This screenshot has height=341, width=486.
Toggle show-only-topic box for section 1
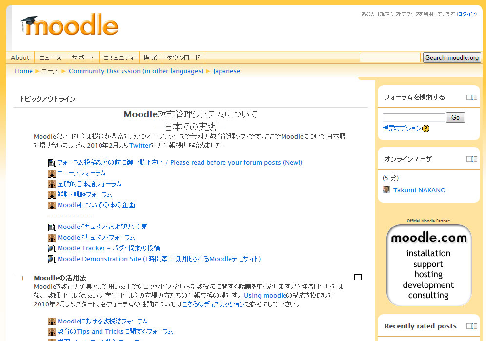pyautogui.click(x=358, y=277)
